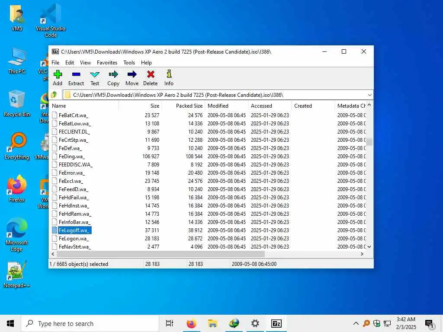Open Task View on the taskbar
443x332 pixels.
[x=170, y=323]
